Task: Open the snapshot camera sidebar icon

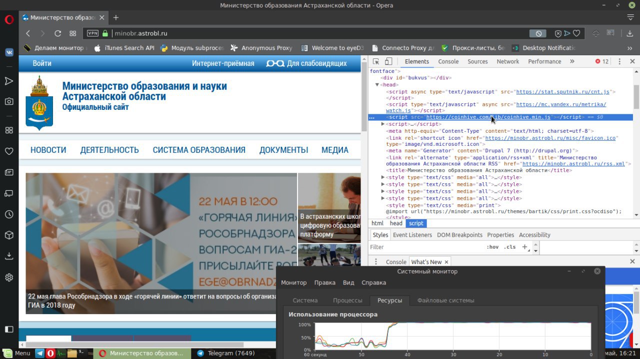Action: click(9, 101)
